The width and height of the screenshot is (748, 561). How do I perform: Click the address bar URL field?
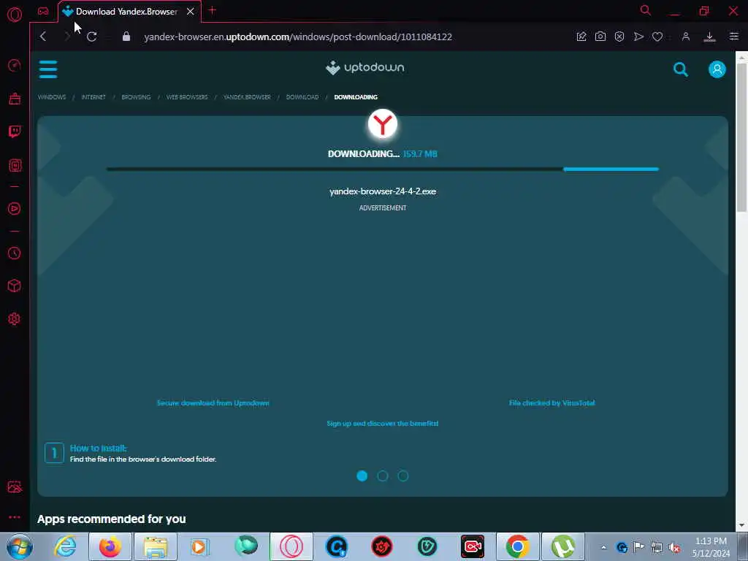[298, 37]
